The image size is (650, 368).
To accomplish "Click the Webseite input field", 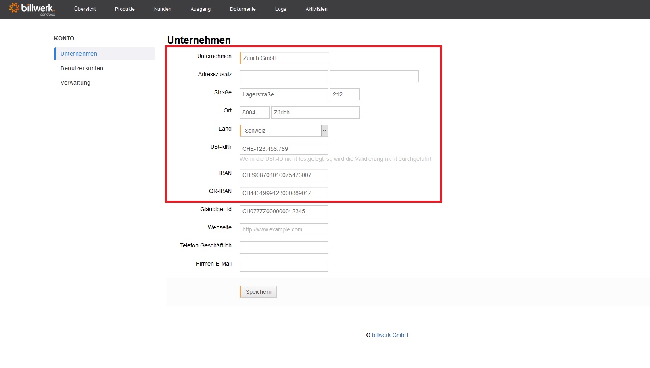I will (284, 229).
